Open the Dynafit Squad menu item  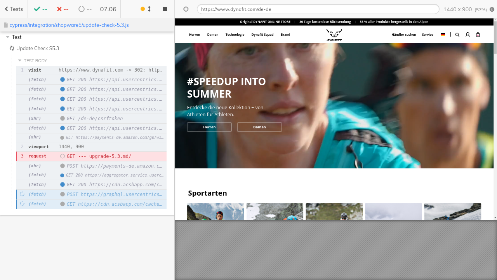262,35
